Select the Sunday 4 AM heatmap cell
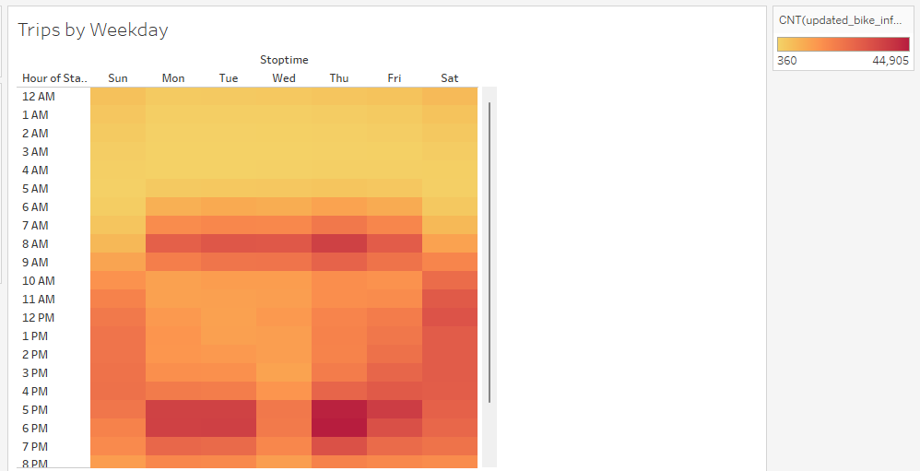This screenshot has height=471, width=920. pyautogui.click(x=118, y=171)
